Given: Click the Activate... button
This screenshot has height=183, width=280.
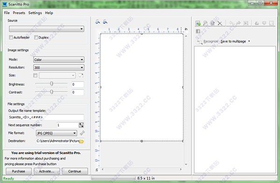Looking at the screenshot, I should pos(47,171).
